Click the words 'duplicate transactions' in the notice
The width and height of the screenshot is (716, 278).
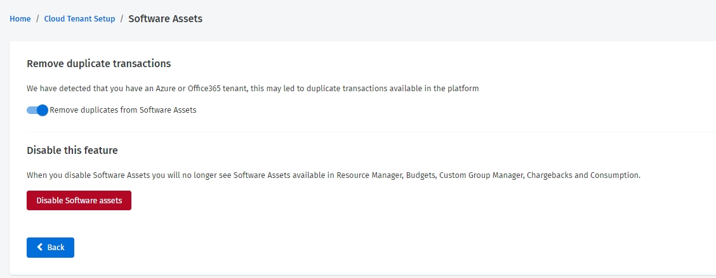[345, 89]
